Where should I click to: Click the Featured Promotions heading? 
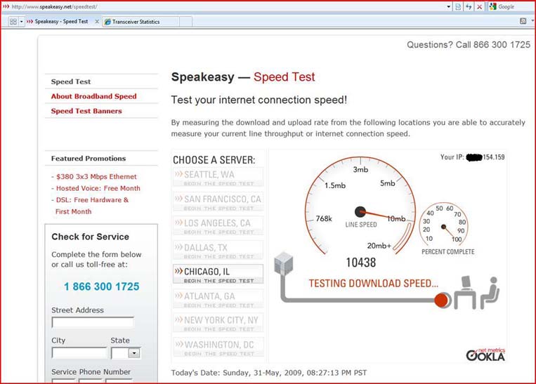[x=89, y=159]
